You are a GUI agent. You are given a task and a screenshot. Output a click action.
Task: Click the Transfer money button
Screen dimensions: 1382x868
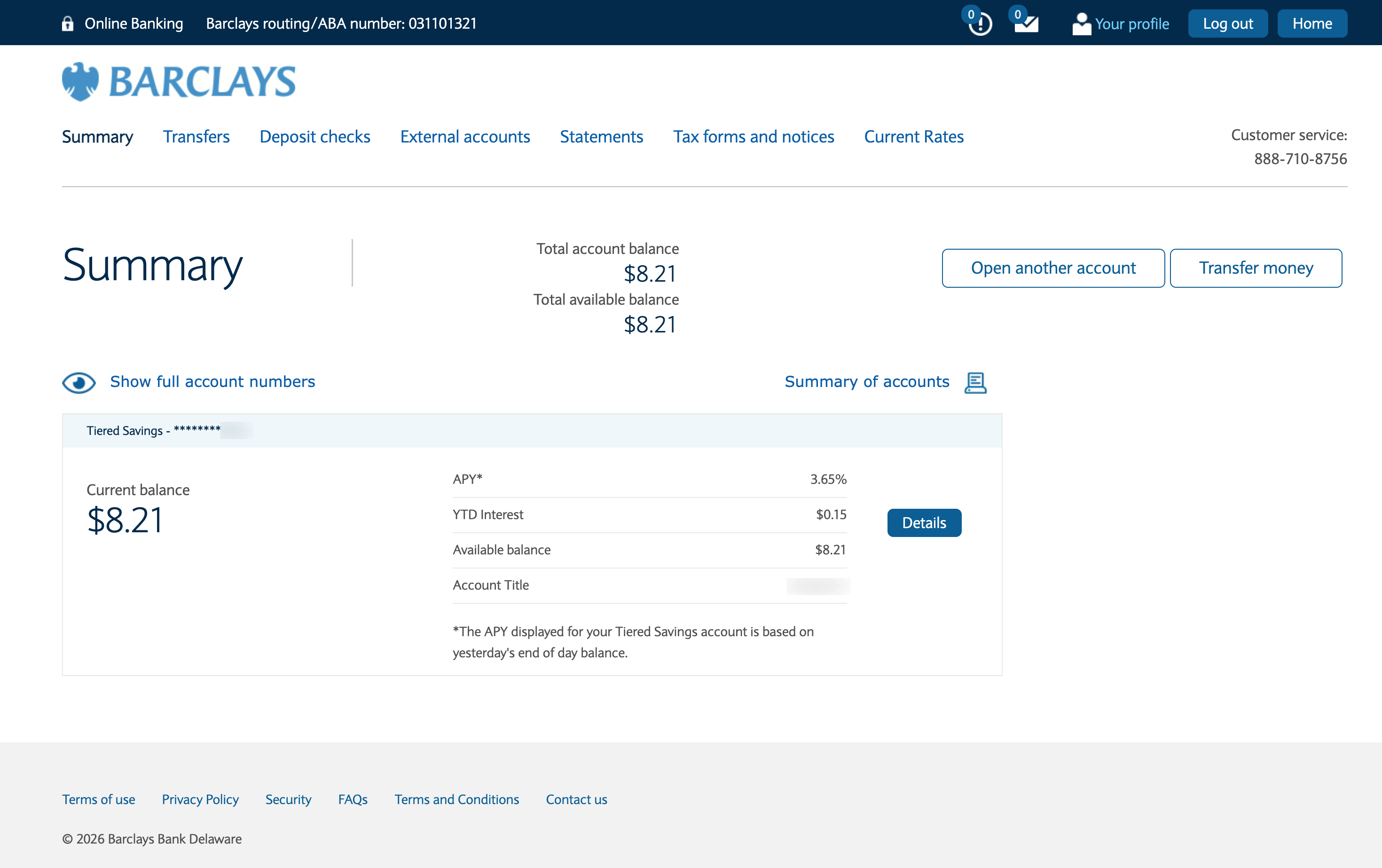[1256, 268]
